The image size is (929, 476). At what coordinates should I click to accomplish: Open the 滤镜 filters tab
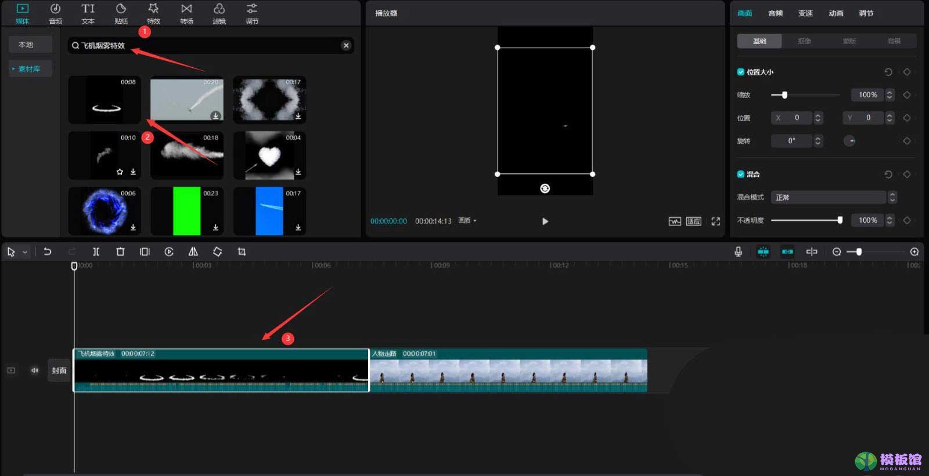coord(219,14)
